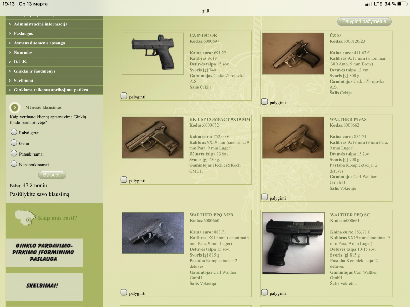This screenshot has width=410, height=307.
Task: Check palyginti for HK USP Compact
Action: tap(124, 180)
